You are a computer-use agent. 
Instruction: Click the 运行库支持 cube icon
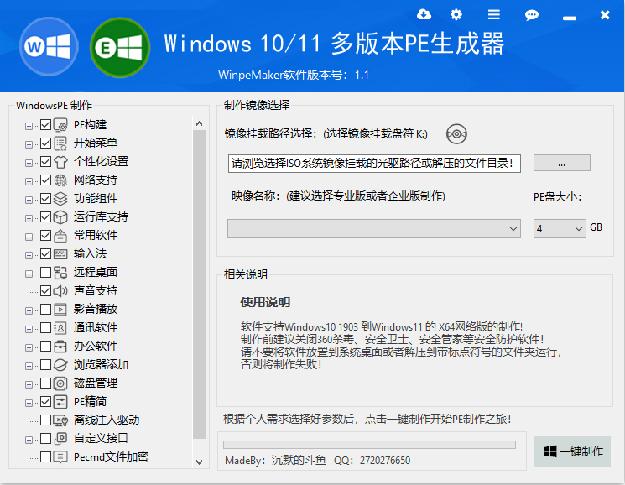pyautogui.click(x=60, y=217)
